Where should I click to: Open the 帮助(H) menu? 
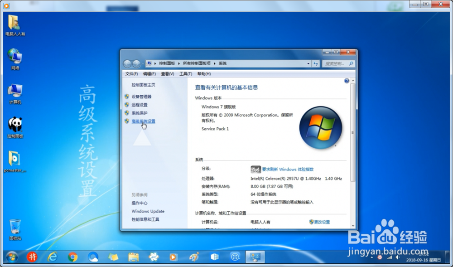coord(204,74)
